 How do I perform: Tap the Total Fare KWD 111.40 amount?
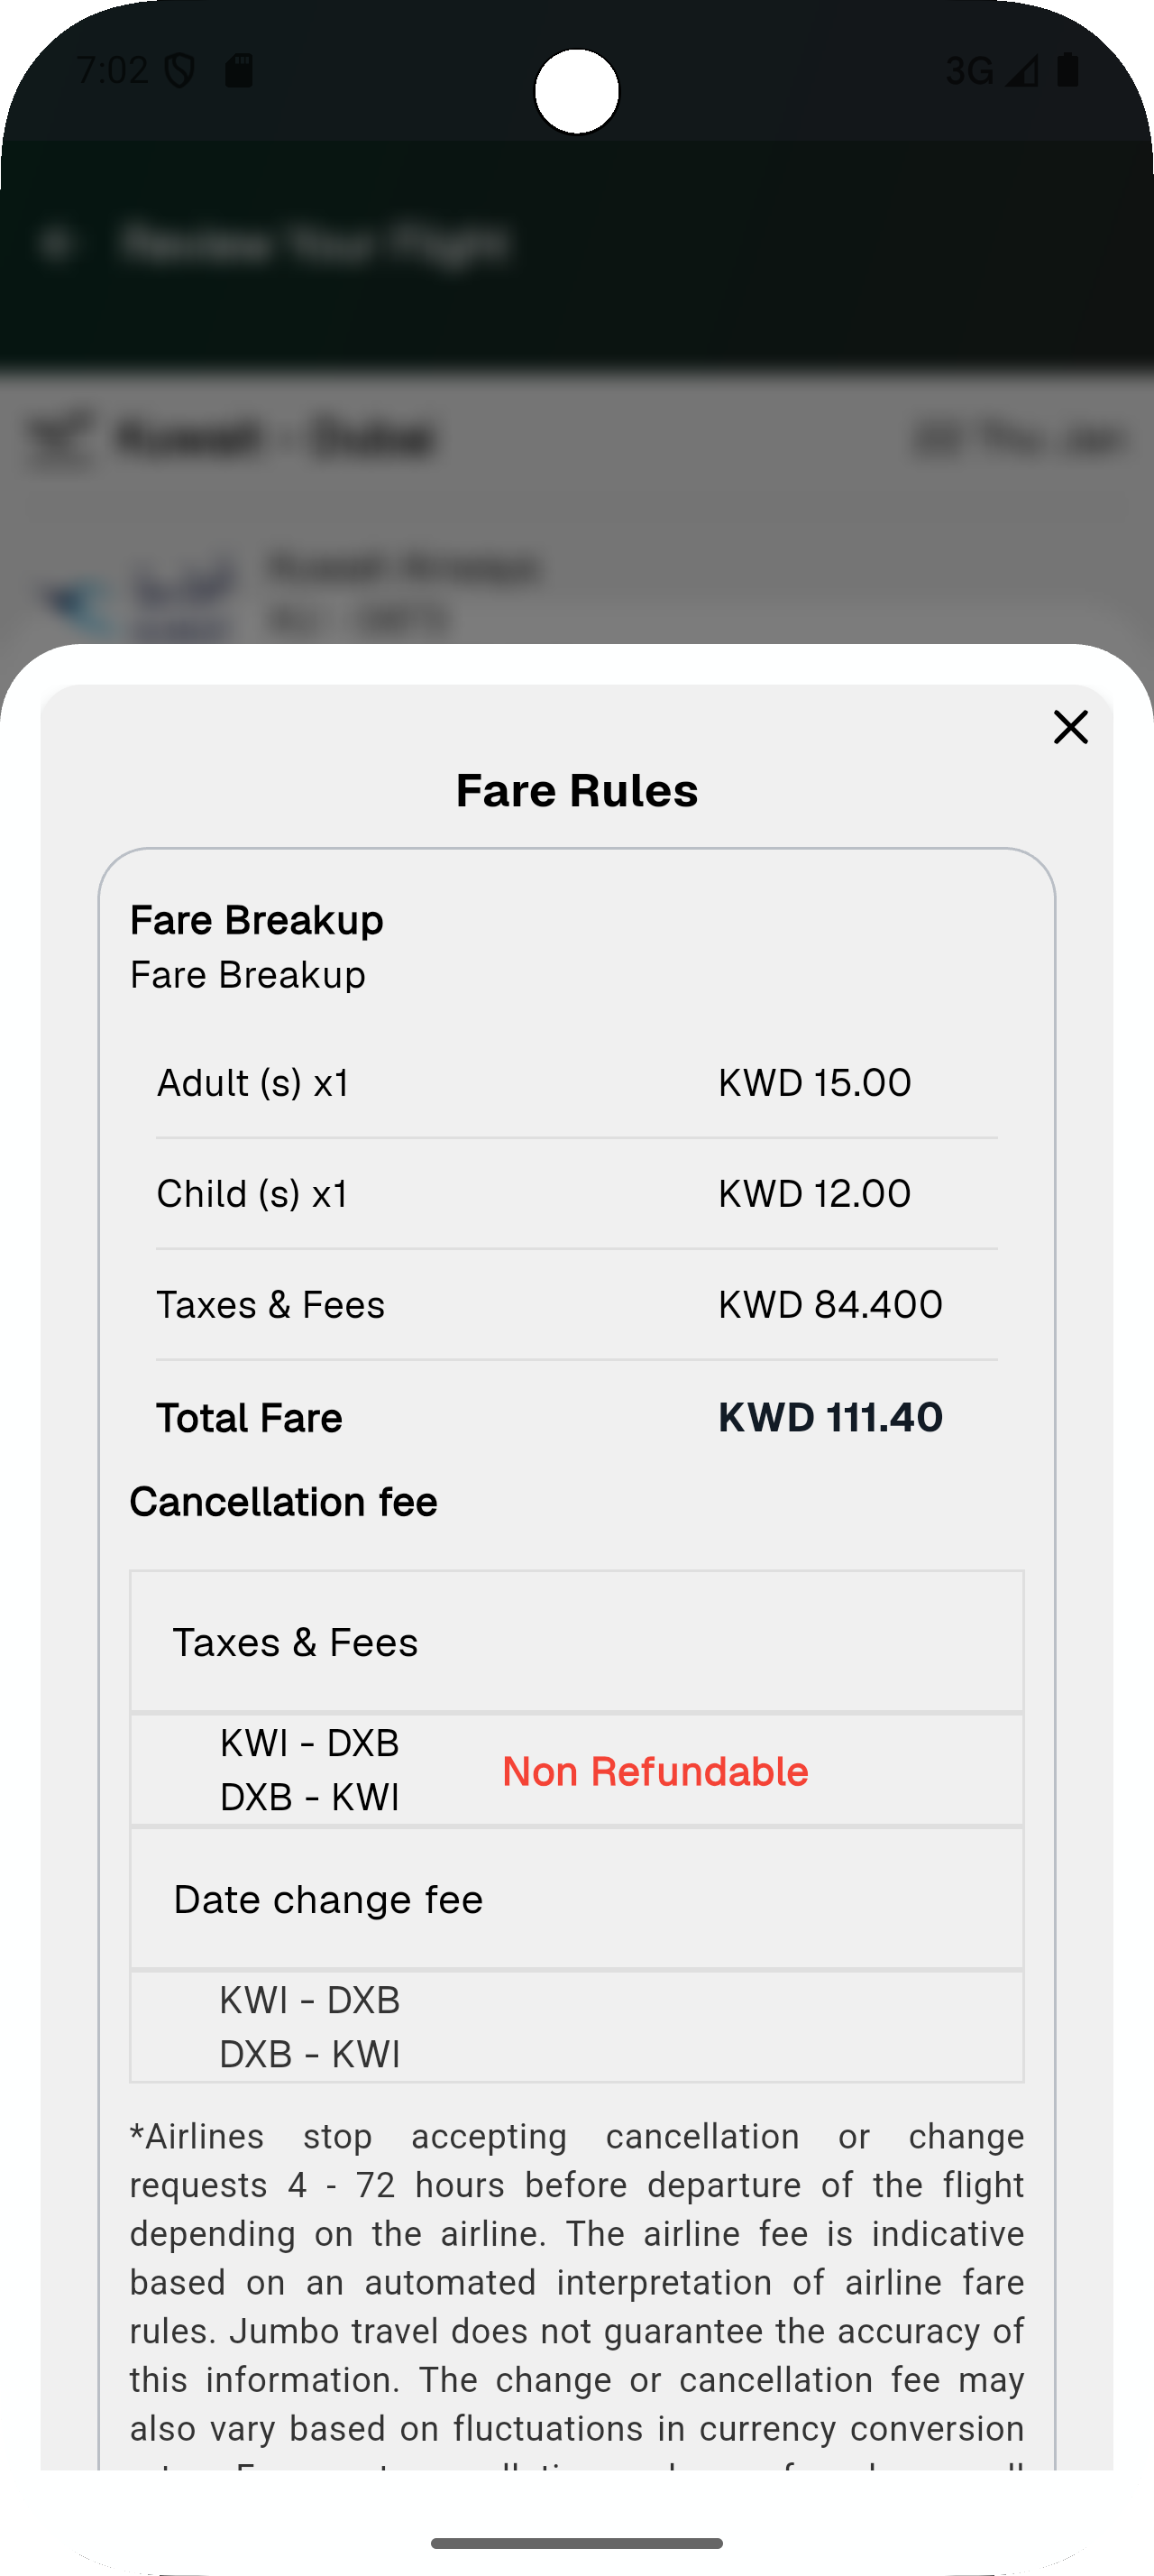click(829, 1418)
